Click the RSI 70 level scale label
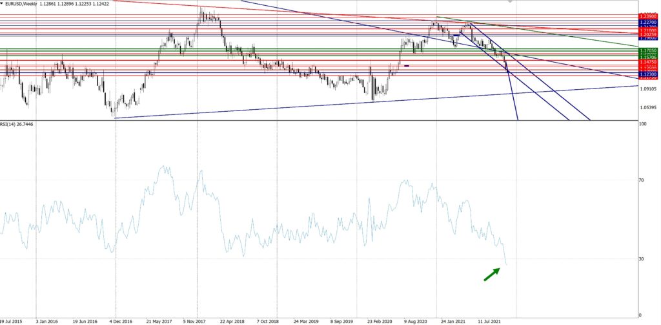The width and height of the screenshot is (661, 325). click(641, 182)
